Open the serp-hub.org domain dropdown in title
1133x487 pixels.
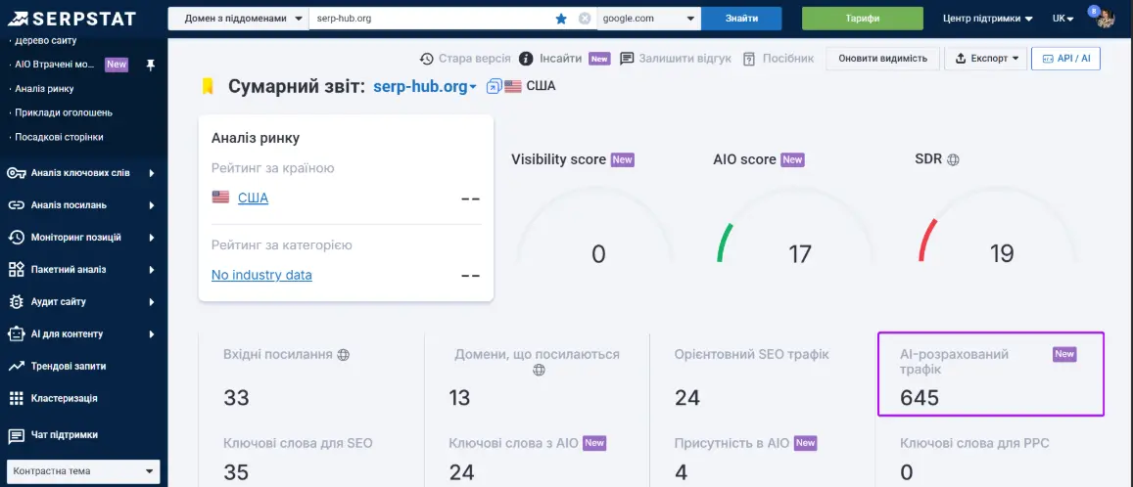[426, 87]
